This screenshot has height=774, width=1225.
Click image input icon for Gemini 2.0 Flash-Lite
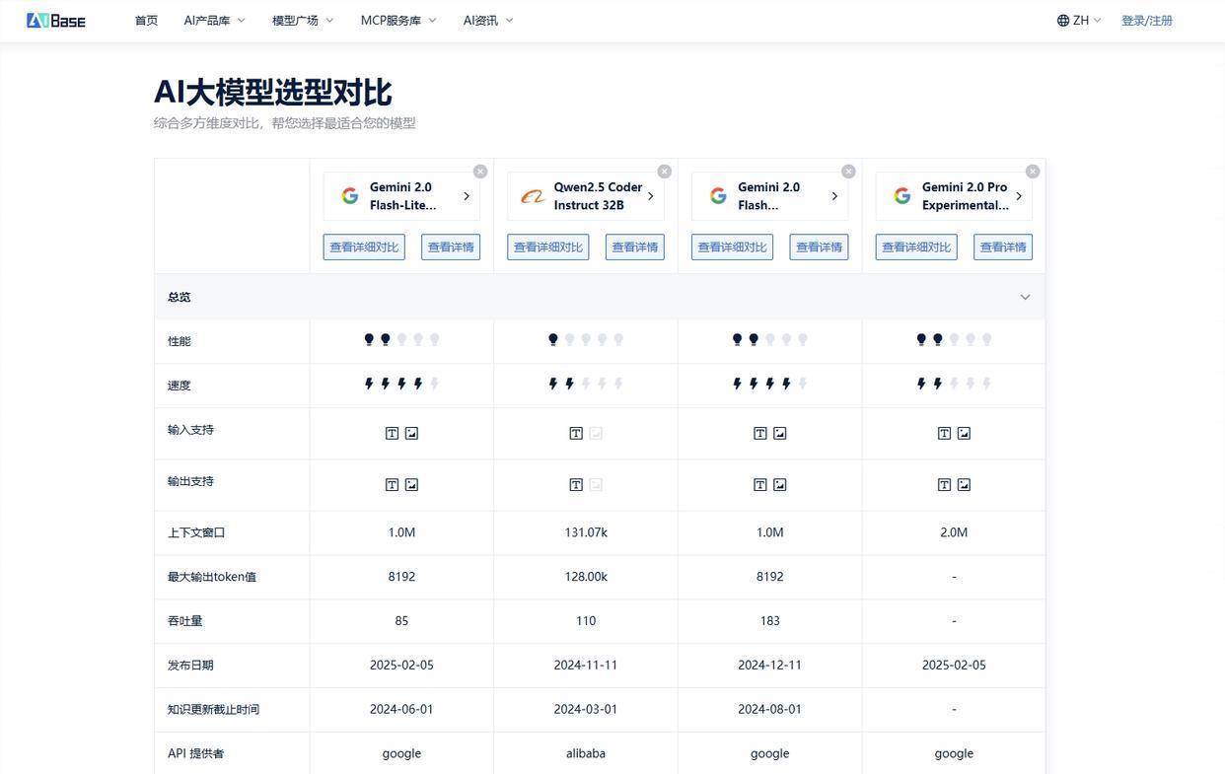pyautogui.click(x=411, y=433)
